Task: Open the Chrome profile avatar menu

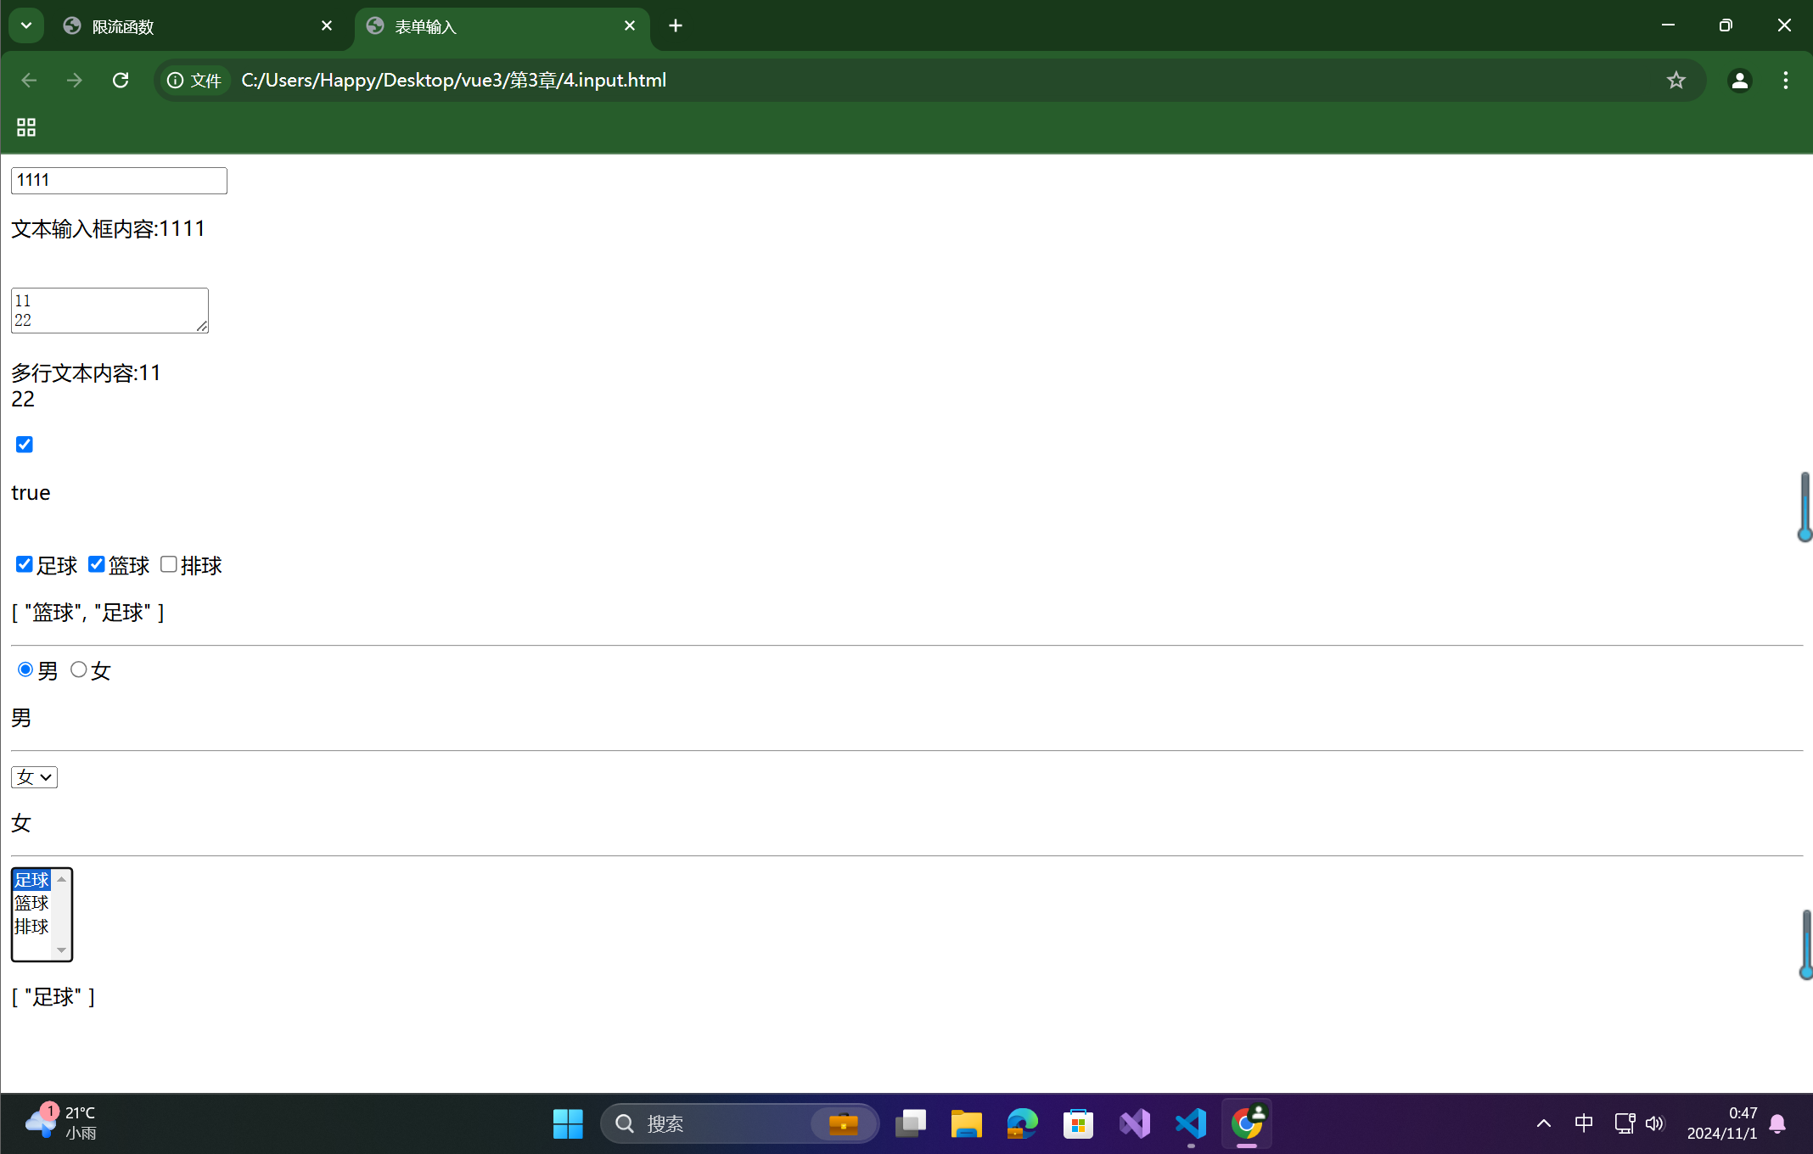Action: [x=1739, y=80]
